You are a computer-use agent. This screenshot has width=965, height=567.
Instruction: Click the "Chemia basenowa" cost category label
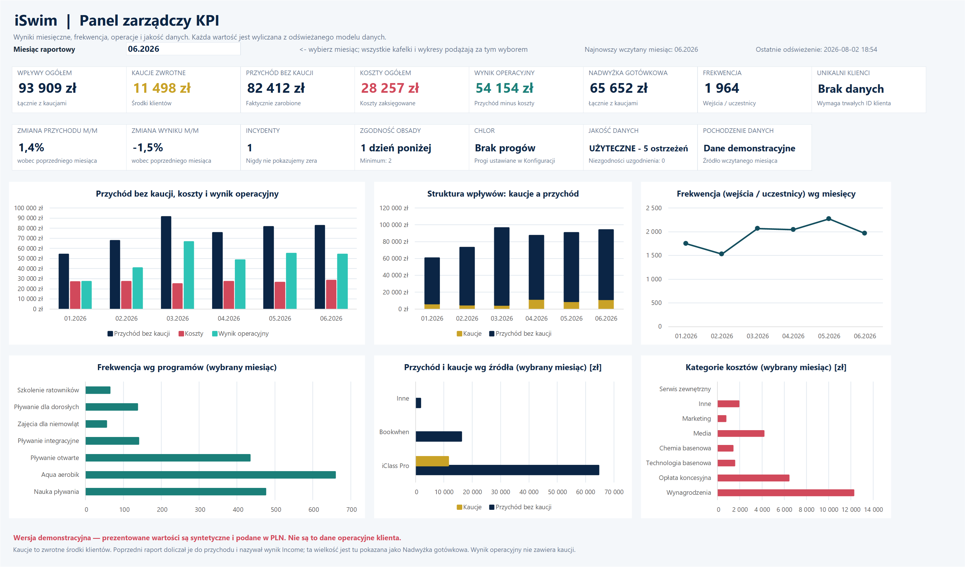[x=685, y=448]
